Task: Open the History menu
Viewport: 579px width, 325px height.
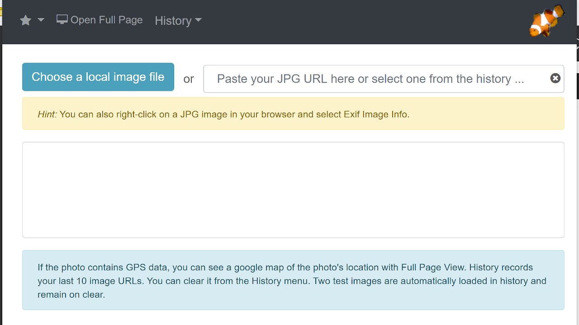Action: tap(173, 21)
